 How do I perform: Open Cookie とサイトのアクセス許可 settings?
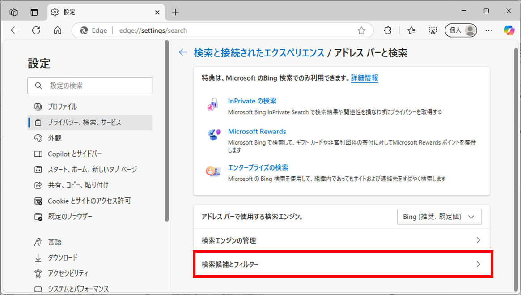[x=90, y=201]
